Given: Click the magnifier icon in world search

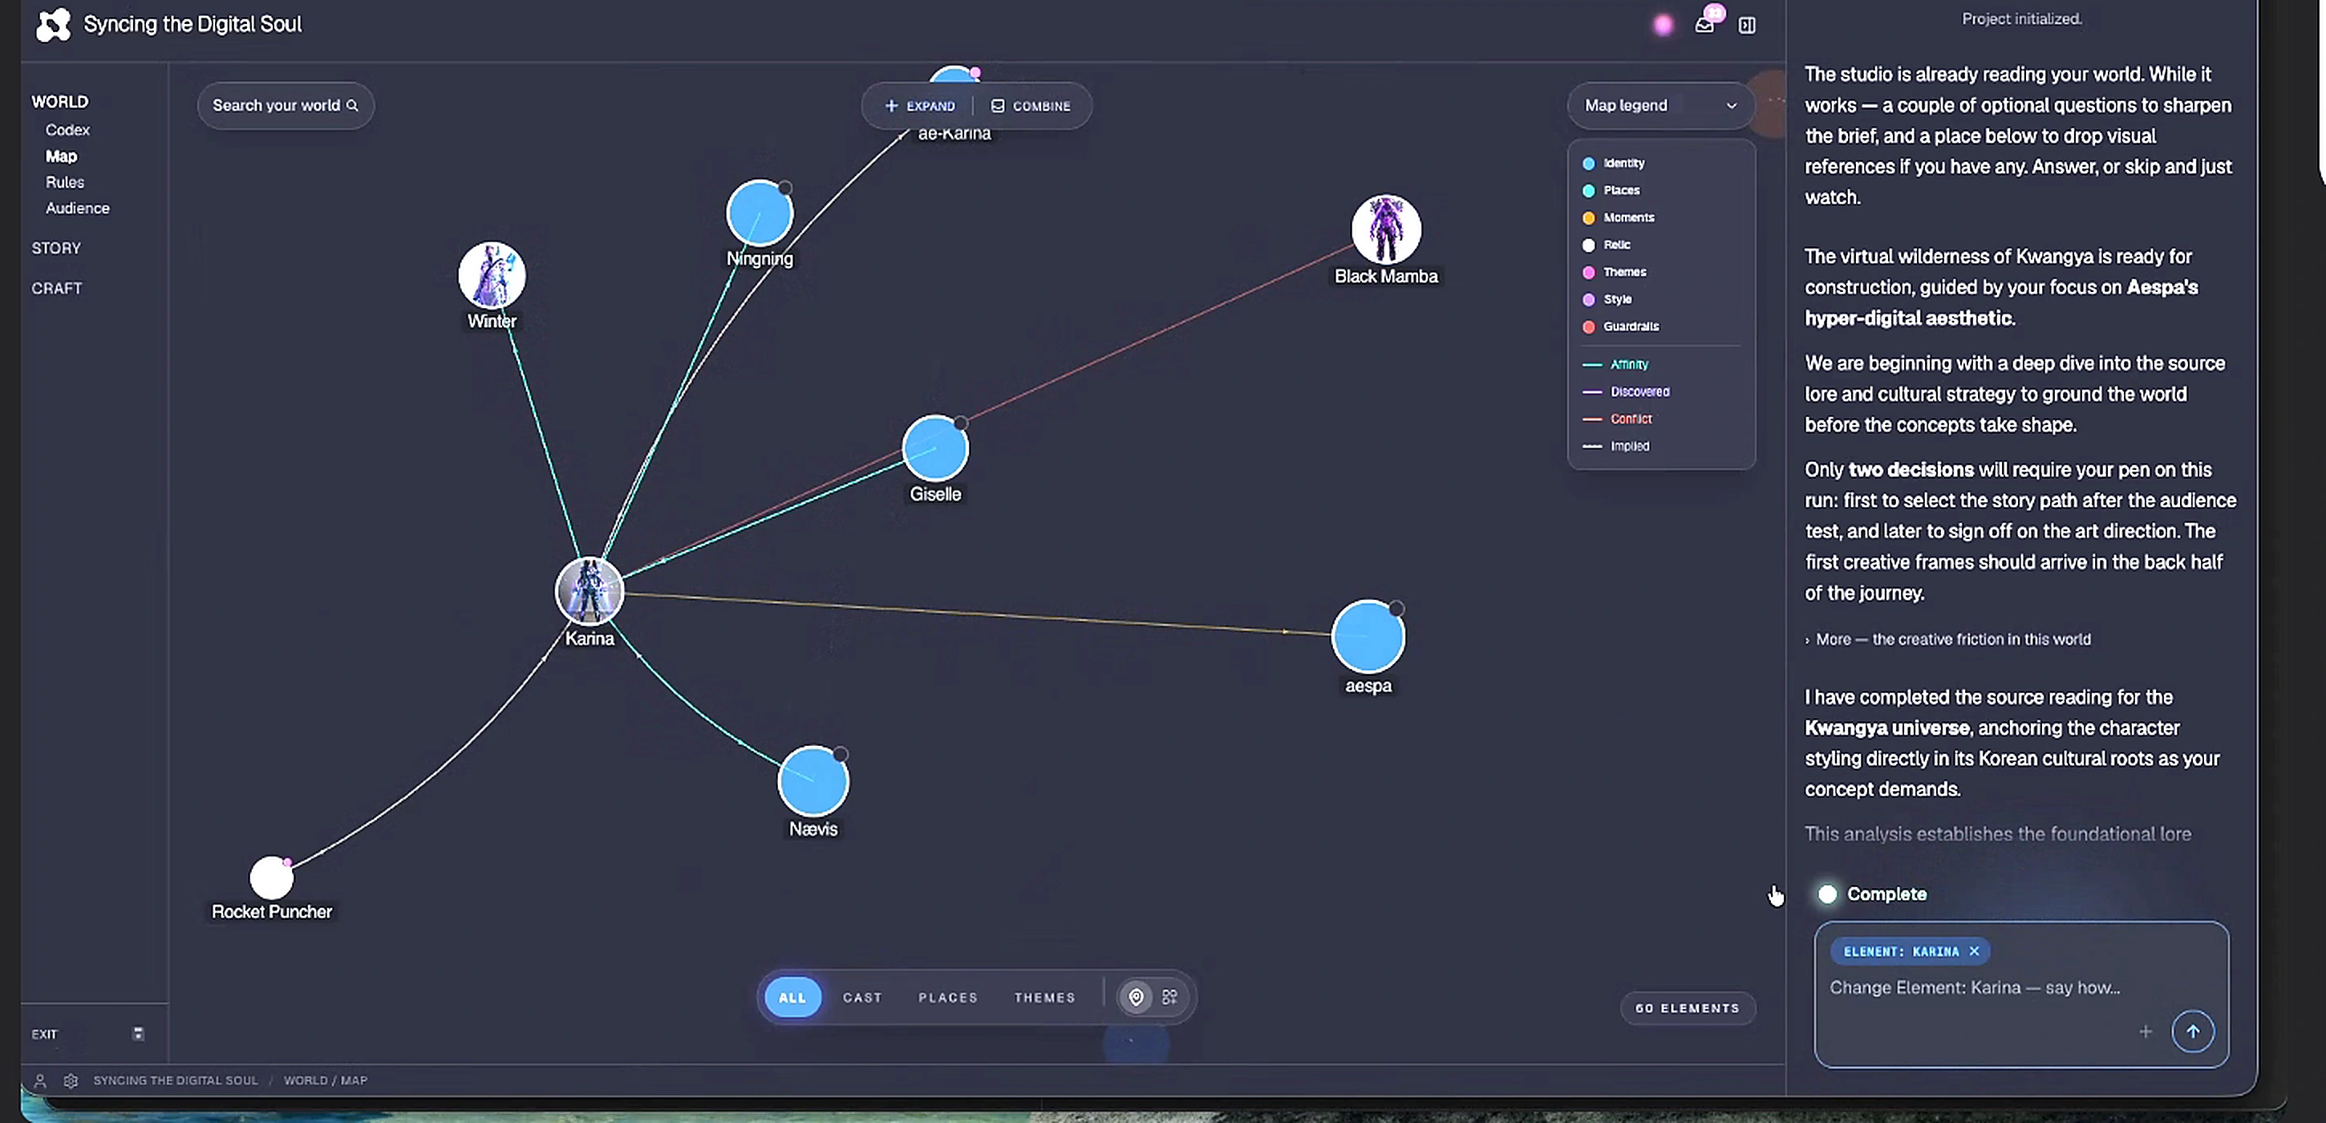Looking at the screenshot, I should [x=352, y=106].
